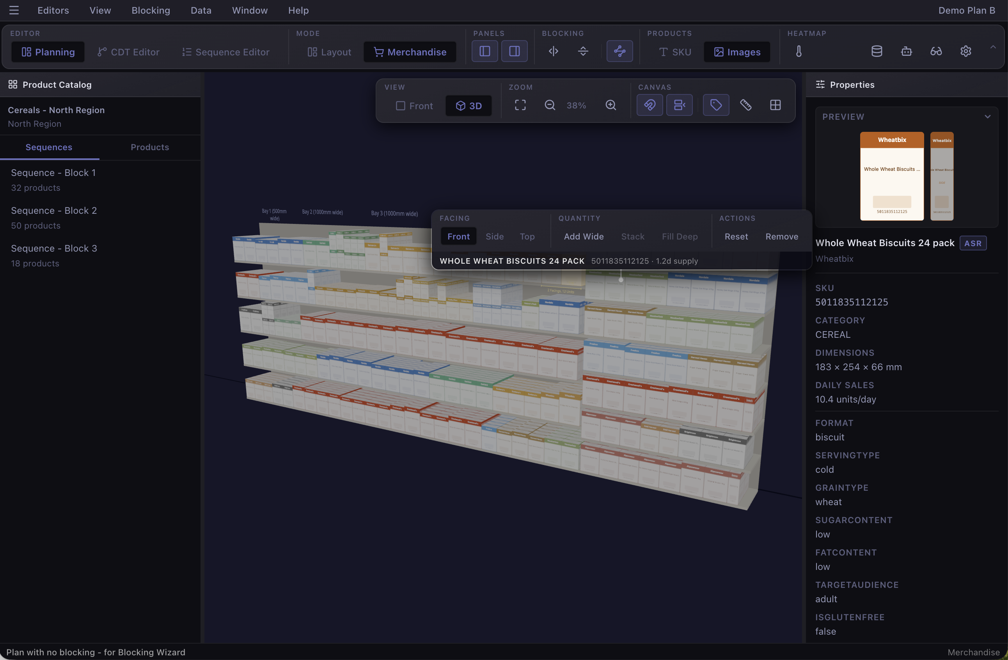Select the ruler measurement tool
The width and height of the screenshot is (1008, 660).
[x=746, y=105]
